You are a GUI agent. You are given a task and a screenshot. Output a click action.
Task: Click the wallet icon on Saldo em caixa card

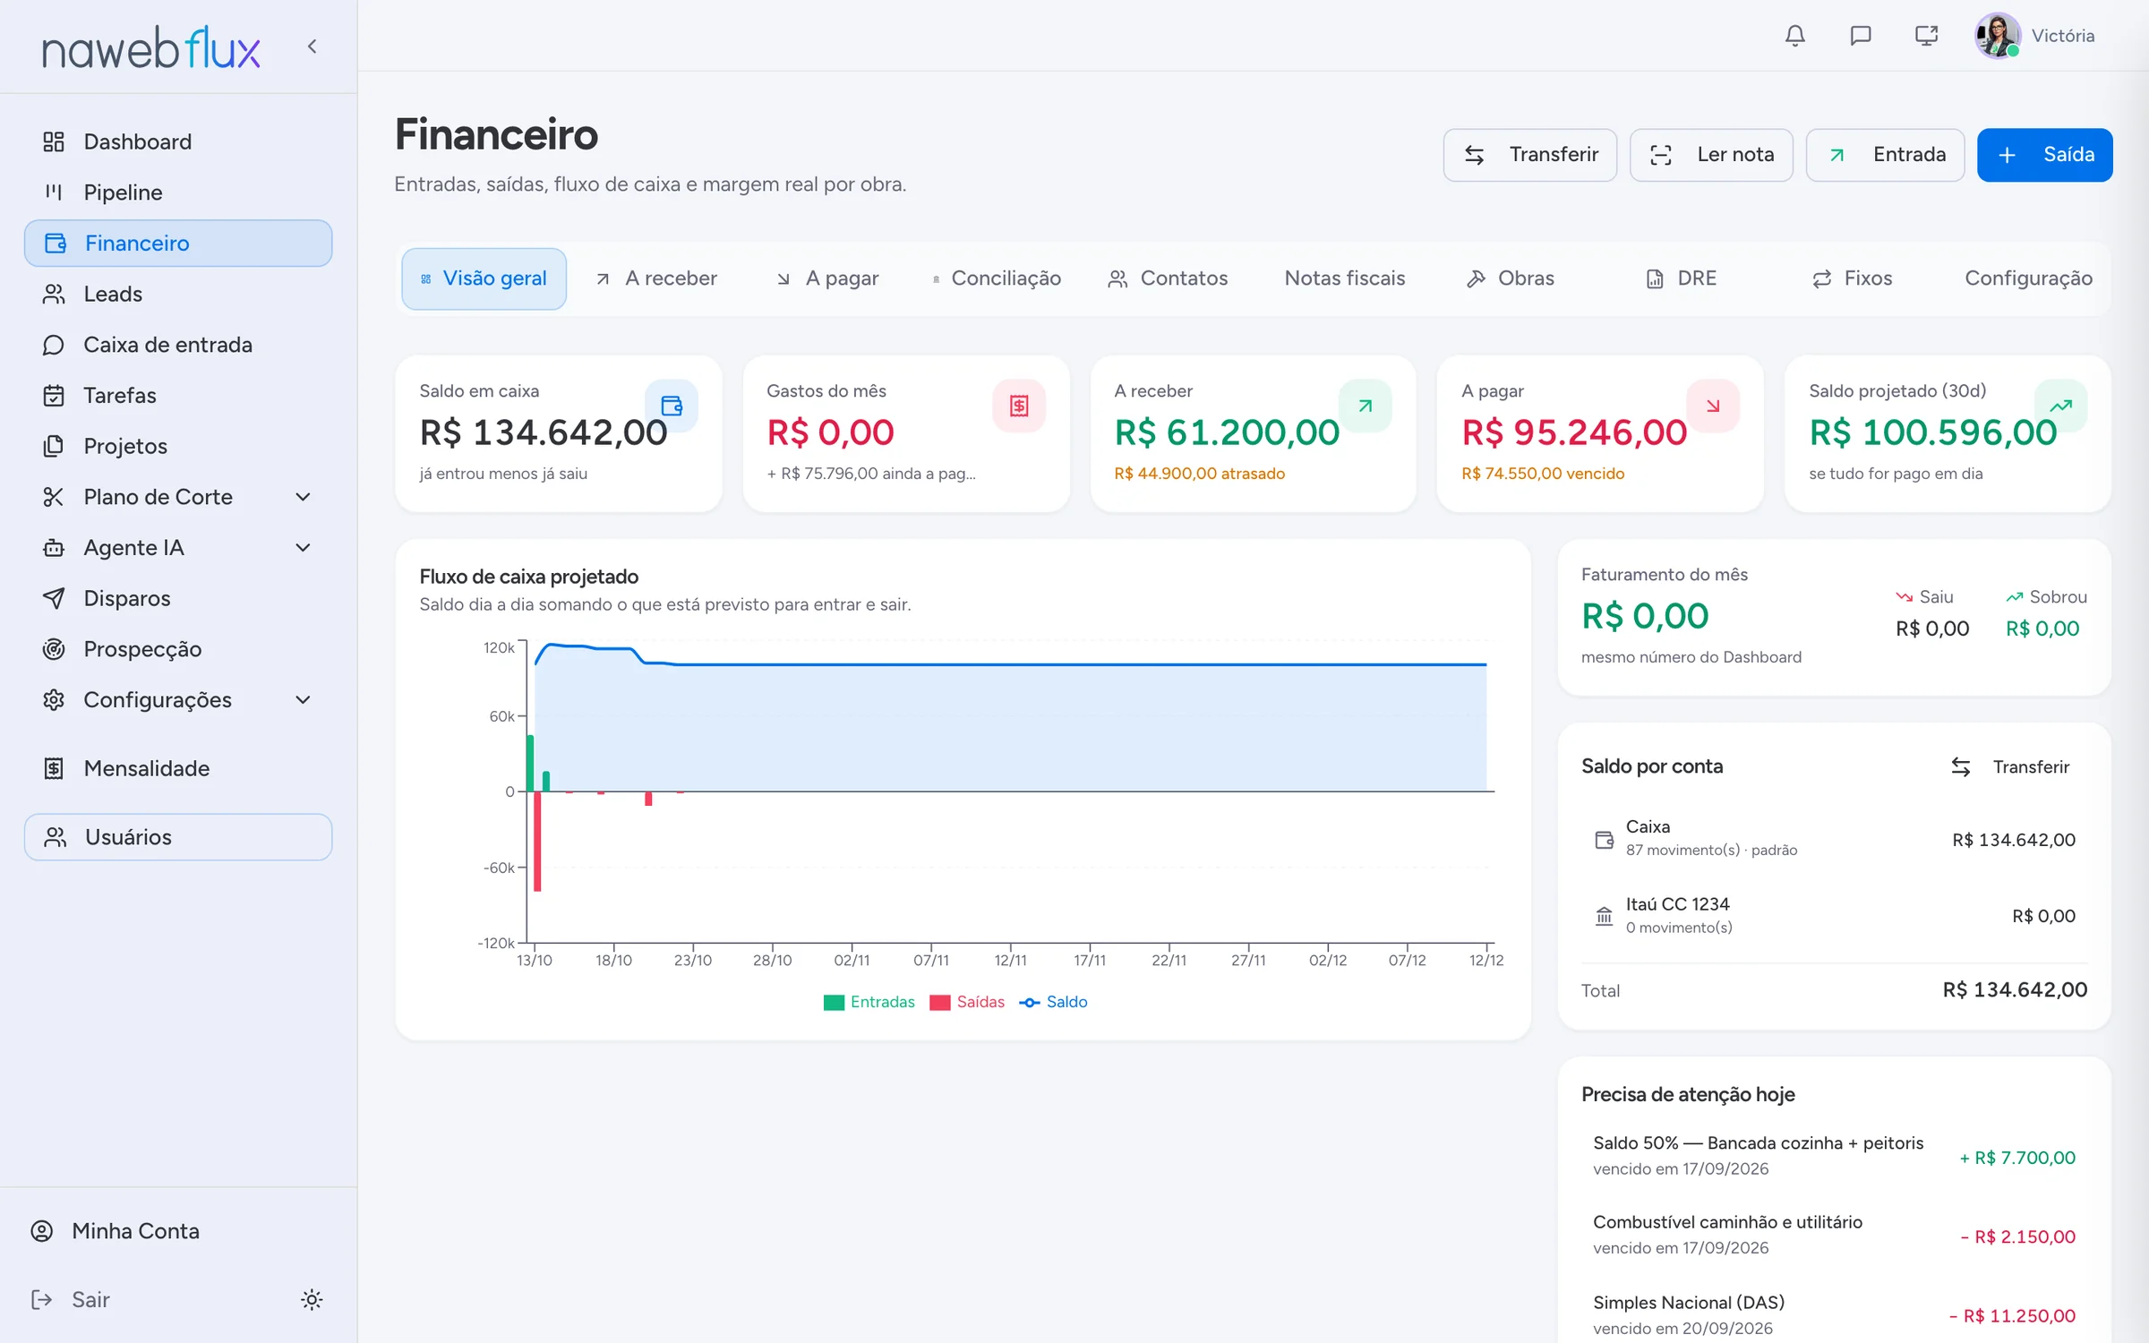coord(672,406)
